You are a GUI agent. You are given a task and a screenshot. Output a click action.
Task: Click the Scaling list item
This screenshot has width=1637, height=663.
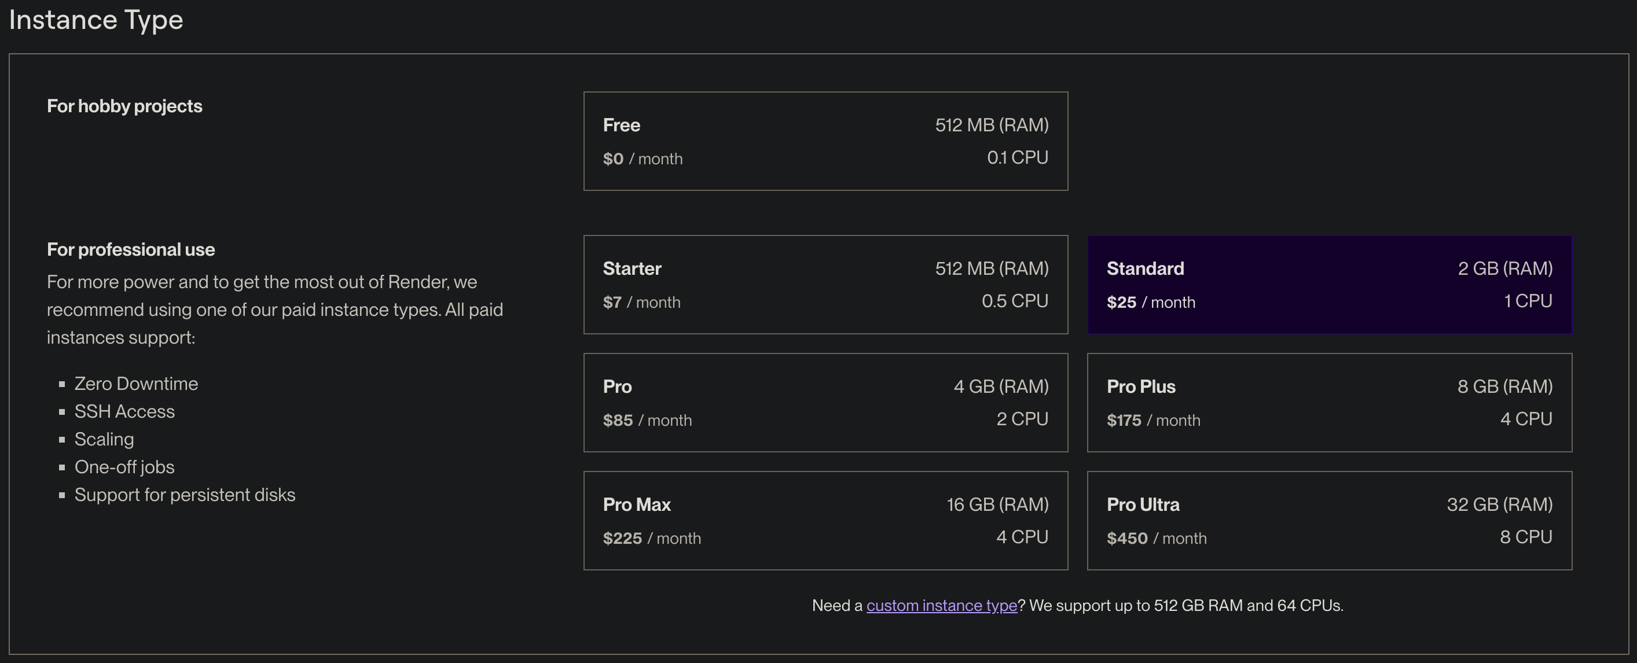click(104, 440)
